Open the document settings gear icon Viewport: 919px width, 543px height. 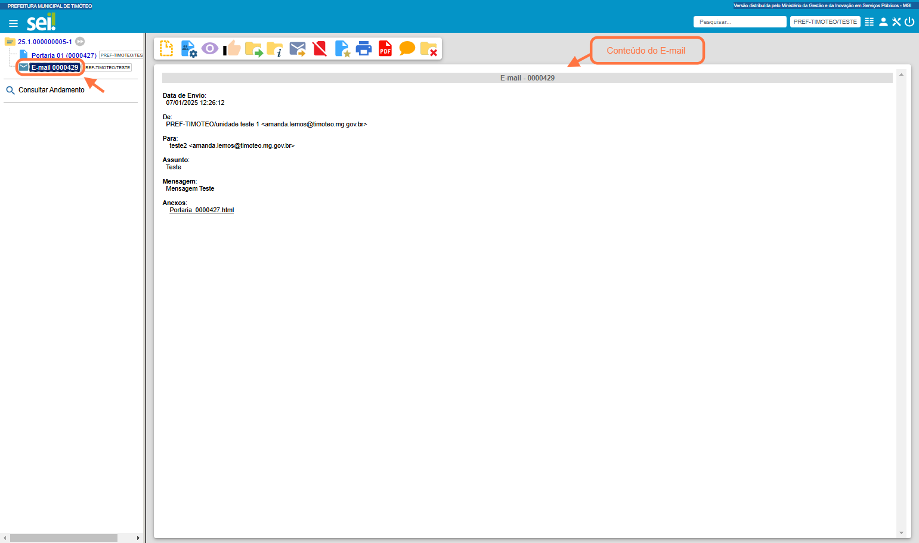pos(188,49)
